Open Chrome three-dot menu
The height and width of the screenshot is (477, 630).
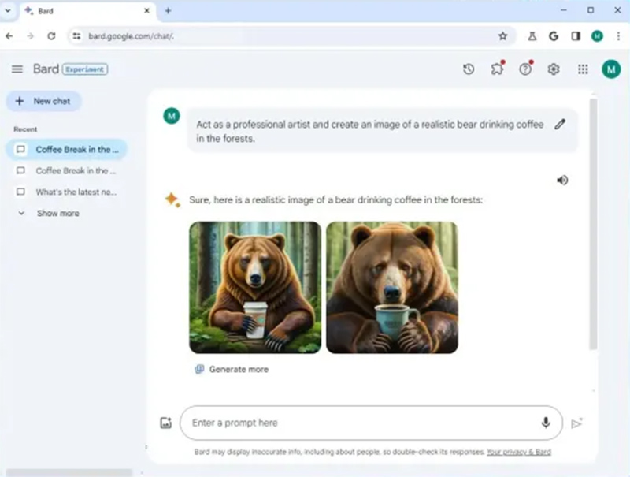pos(618,36)
